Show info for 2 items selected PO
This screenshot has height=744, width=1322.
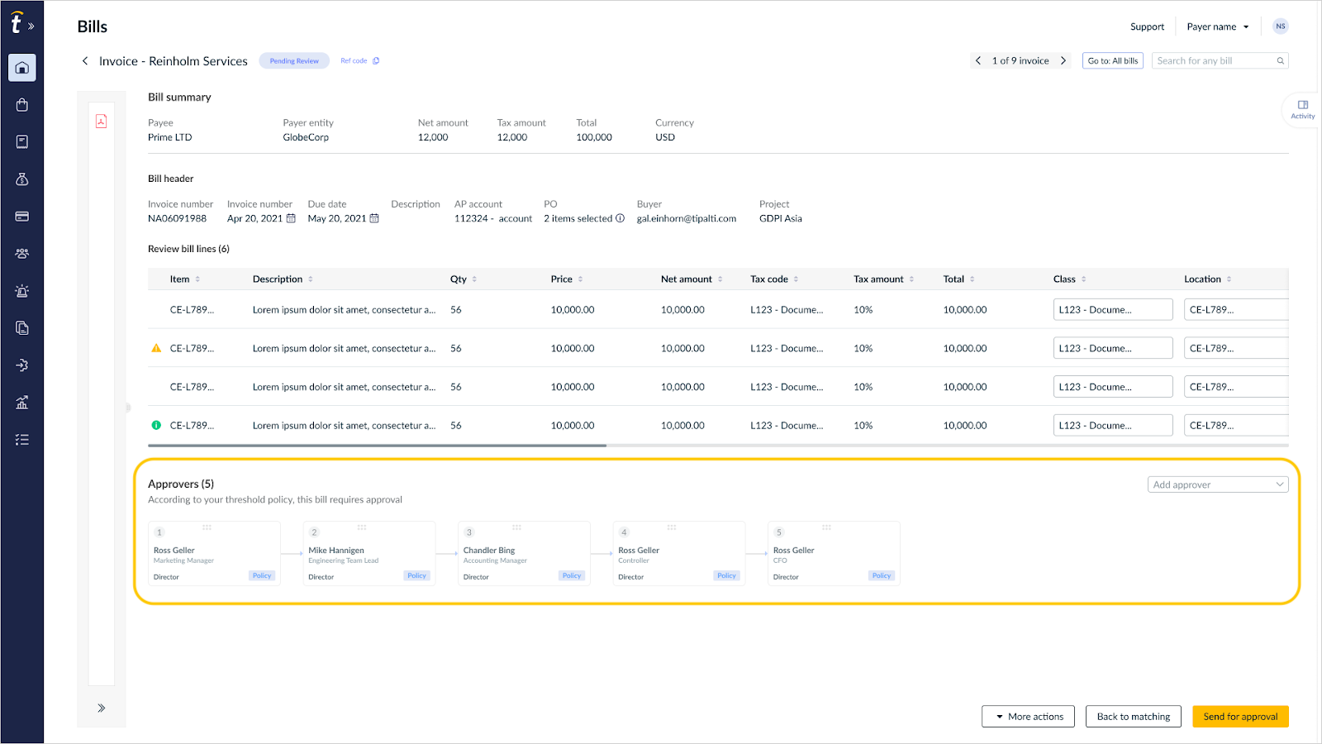(621, 218)
